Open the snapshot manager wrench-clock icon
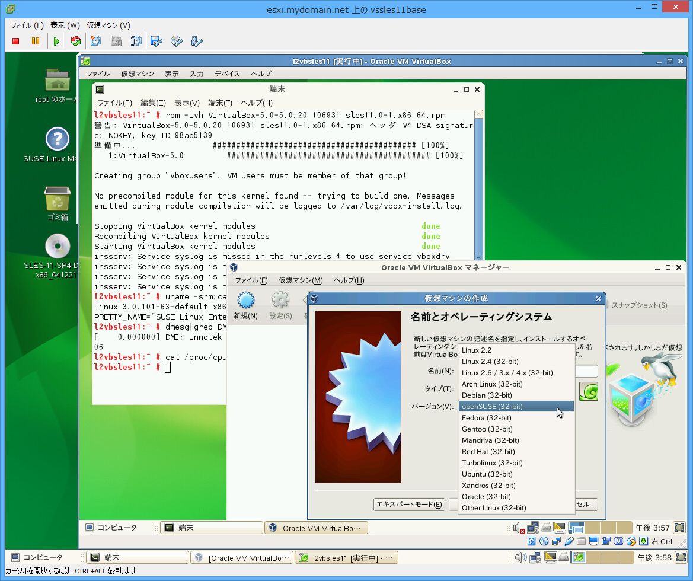 (136, 41)
